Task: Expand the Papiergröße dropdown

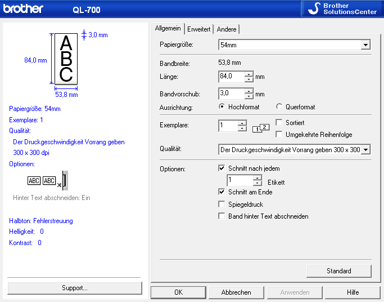Action: [x=365, y=45]
